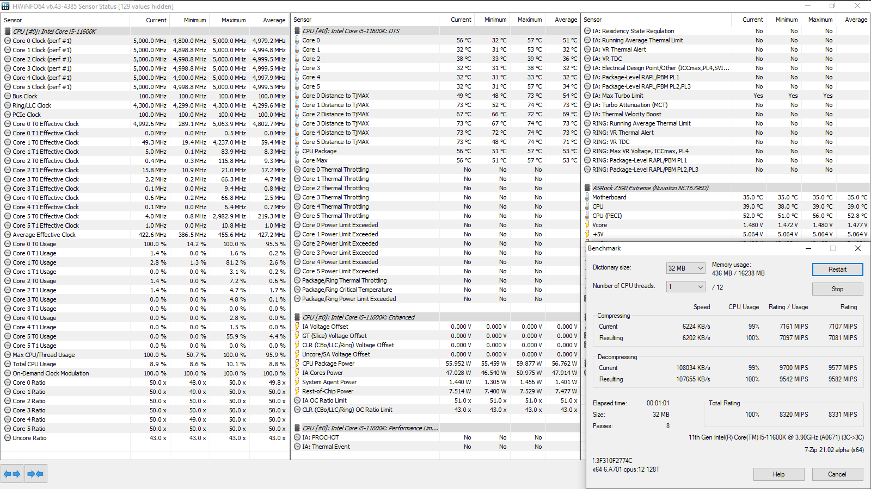The width and height of the screenshot is (871, 489).
Task: Click the +5V voltage icon
Action: [587, 234]
